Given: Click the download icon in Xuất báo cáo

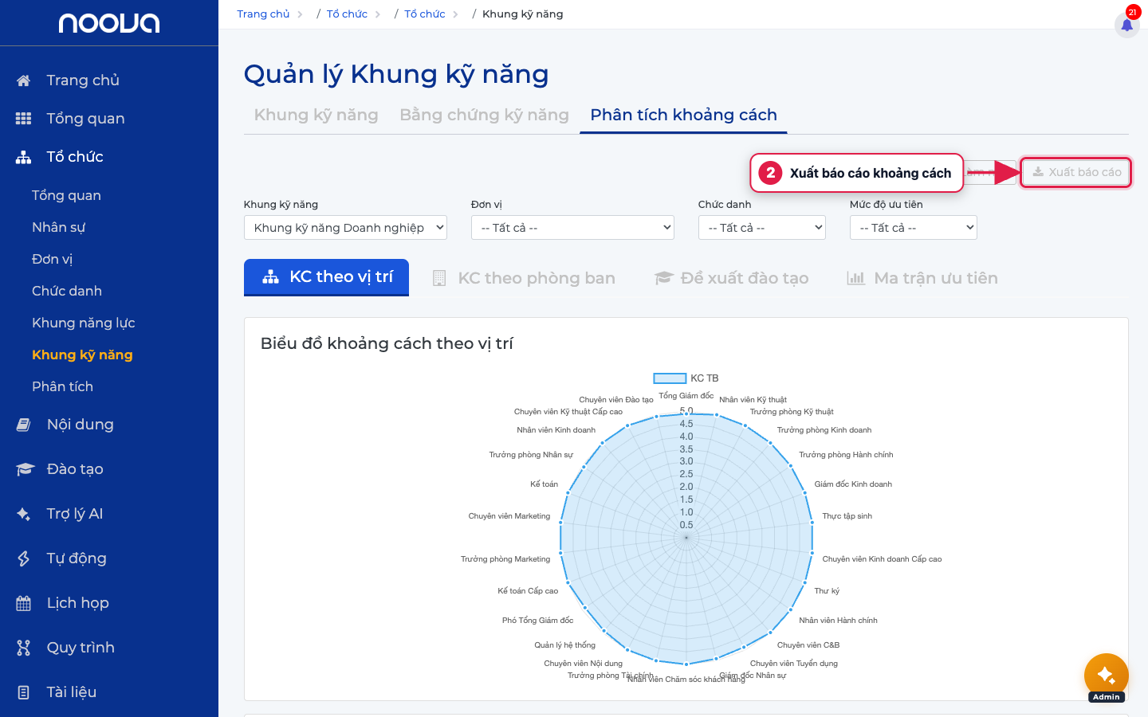Looking at the screenshot, I should pyautogui.click(x=1038, y=171).
